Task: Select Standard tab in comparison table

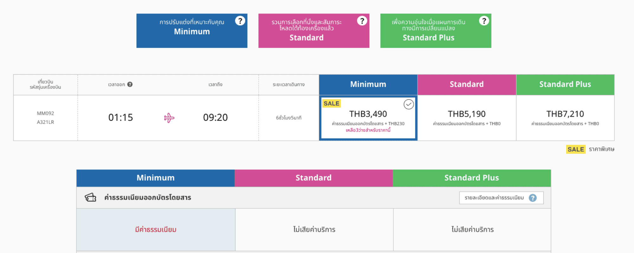Action: coord(314,178)
